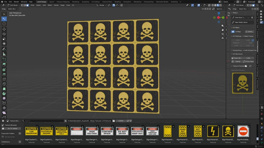Collapse the UV Shortcuts panel
264x148 pixels.
pyautogui.click(x=232, y=54)
